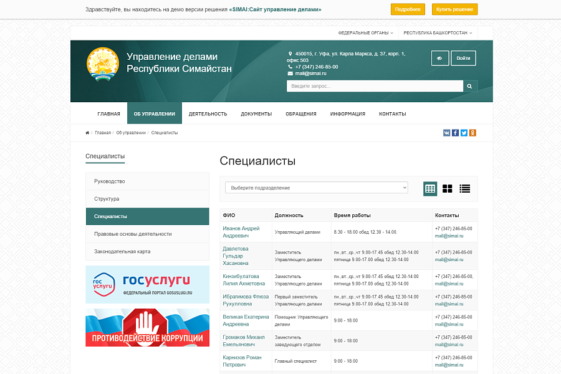Image resolution: width=561 pixels, height=374 pixels.
Task: Open the Facebook social icon
Action: 455,132
